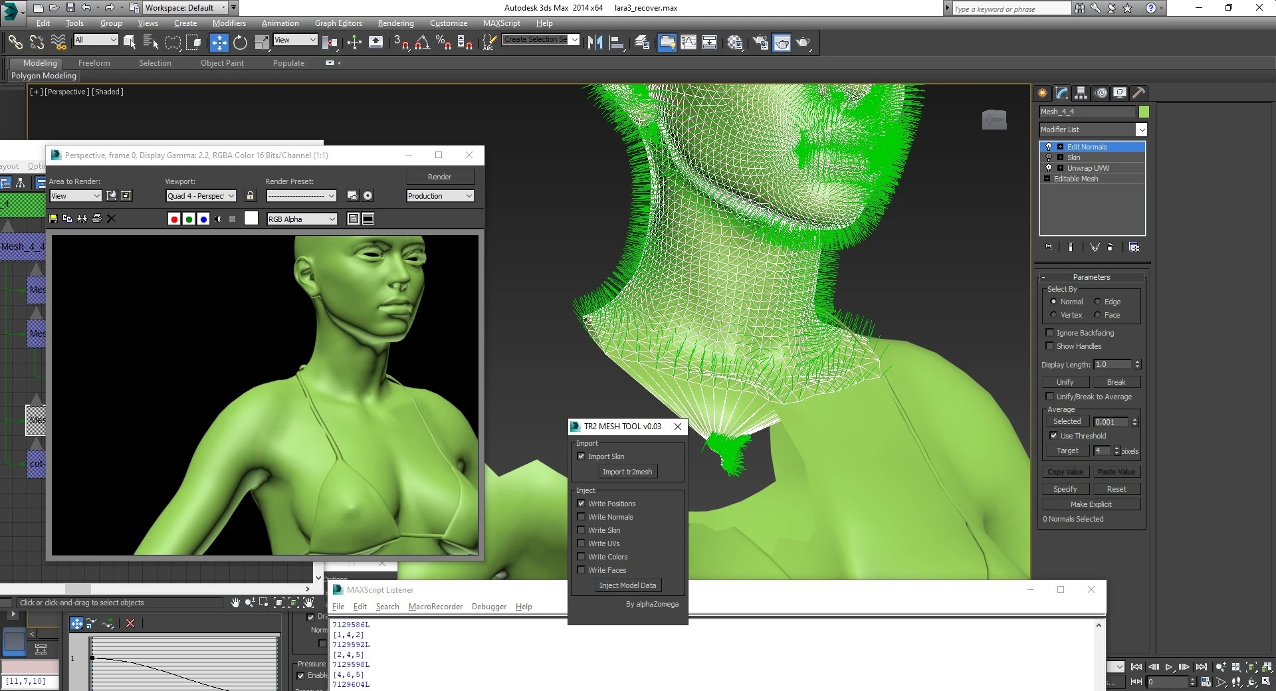Click the Mirror tool in main toolbar
Screen dimensions: 1276x691
tap(595, 43)
